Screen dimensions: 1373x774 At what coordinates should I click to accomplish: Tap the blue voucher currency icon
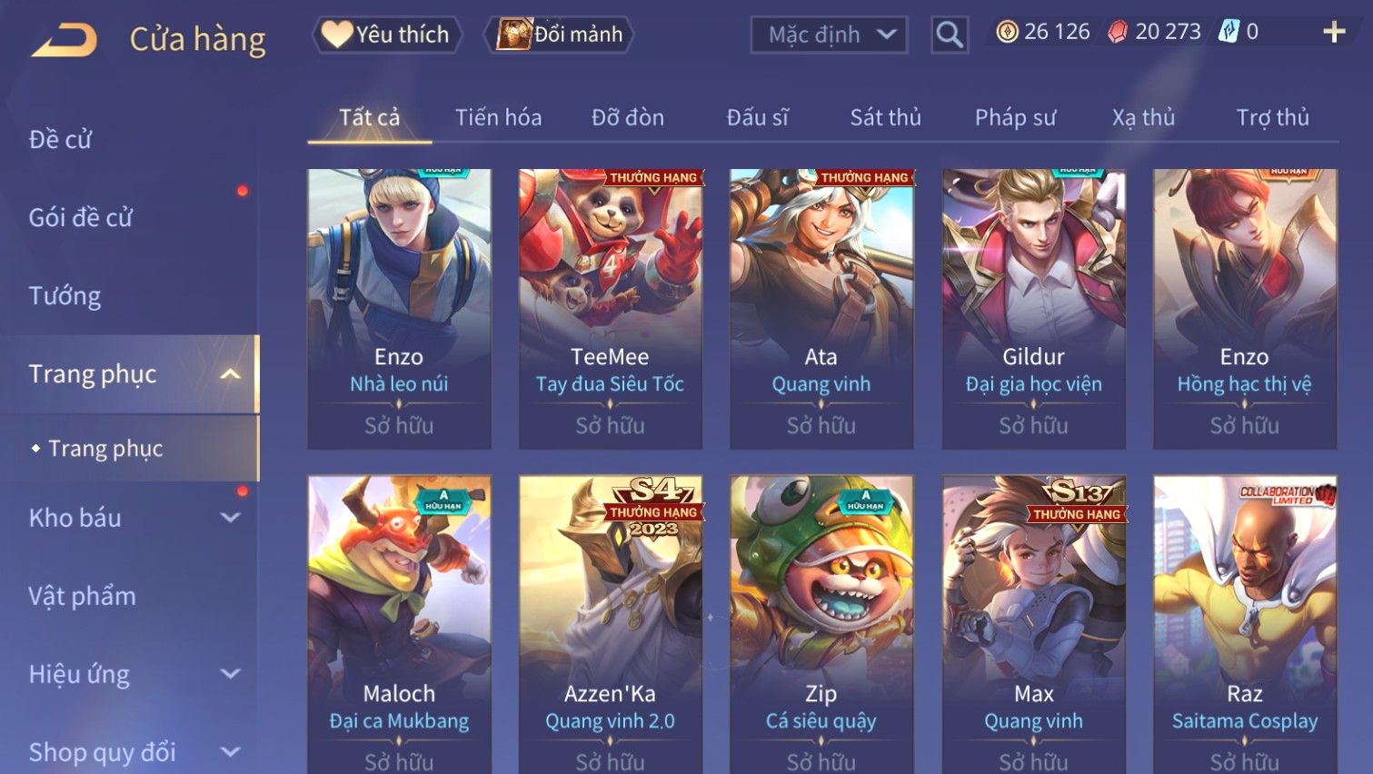pos(1229,32)
